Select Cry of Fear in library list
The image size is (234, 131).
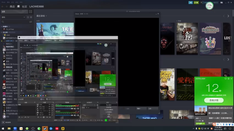(x=10, y=29)
